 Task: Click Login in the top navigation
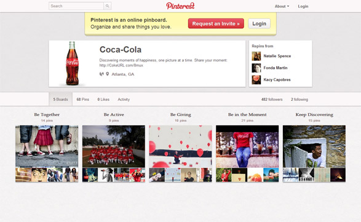pyautogui.click(x=303, y=6)
